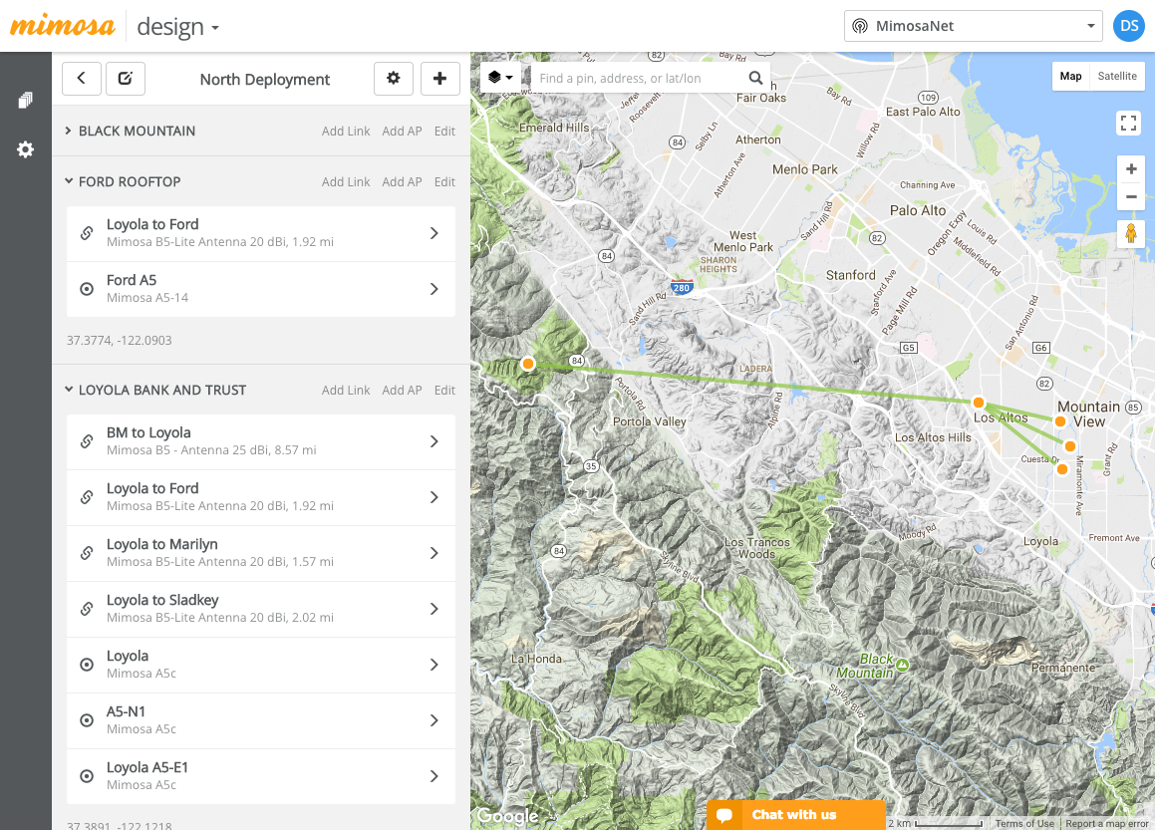1155x830 pixels.
Task: Open the documents icon in sidebar
Action: coord(25,101)
